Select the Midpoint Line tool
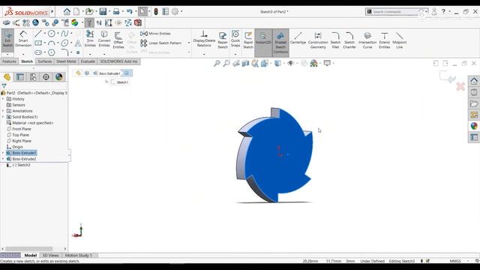 coord(399,40)
